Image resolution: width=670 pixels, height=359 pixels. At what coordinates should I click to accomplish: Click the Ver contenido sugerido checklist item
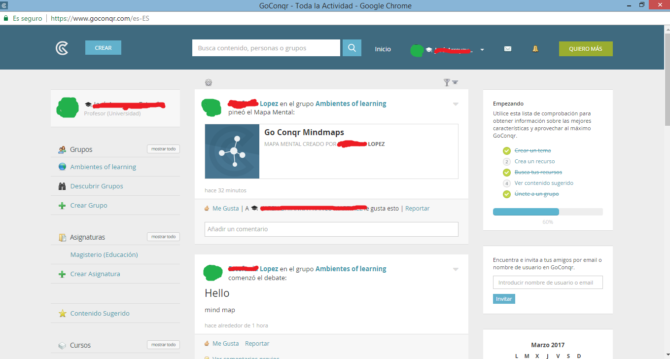(x=544, y=183)
